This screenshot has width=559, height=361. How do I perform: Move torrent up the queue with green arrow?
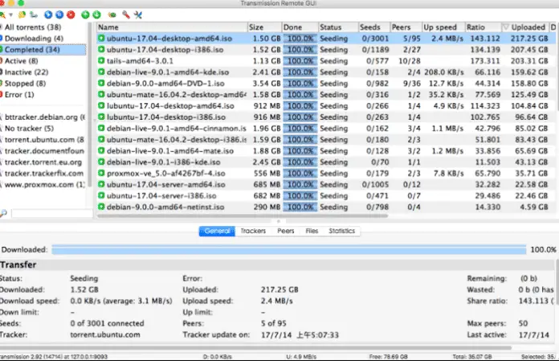(x=85, y=14)
